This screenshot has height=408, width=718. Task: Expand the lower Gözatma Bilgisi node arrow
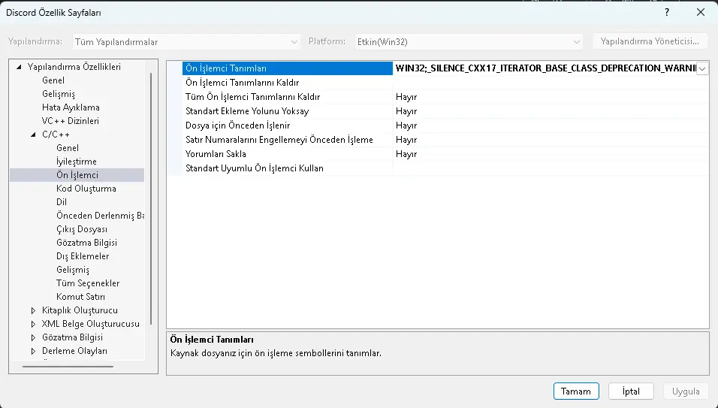pos(33,337)
